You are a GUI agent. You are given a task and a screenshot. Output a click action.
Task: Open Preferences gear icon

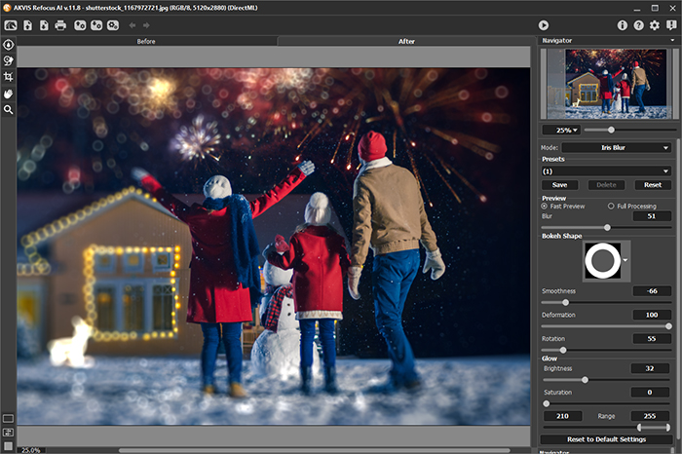(x=655, y=24)
